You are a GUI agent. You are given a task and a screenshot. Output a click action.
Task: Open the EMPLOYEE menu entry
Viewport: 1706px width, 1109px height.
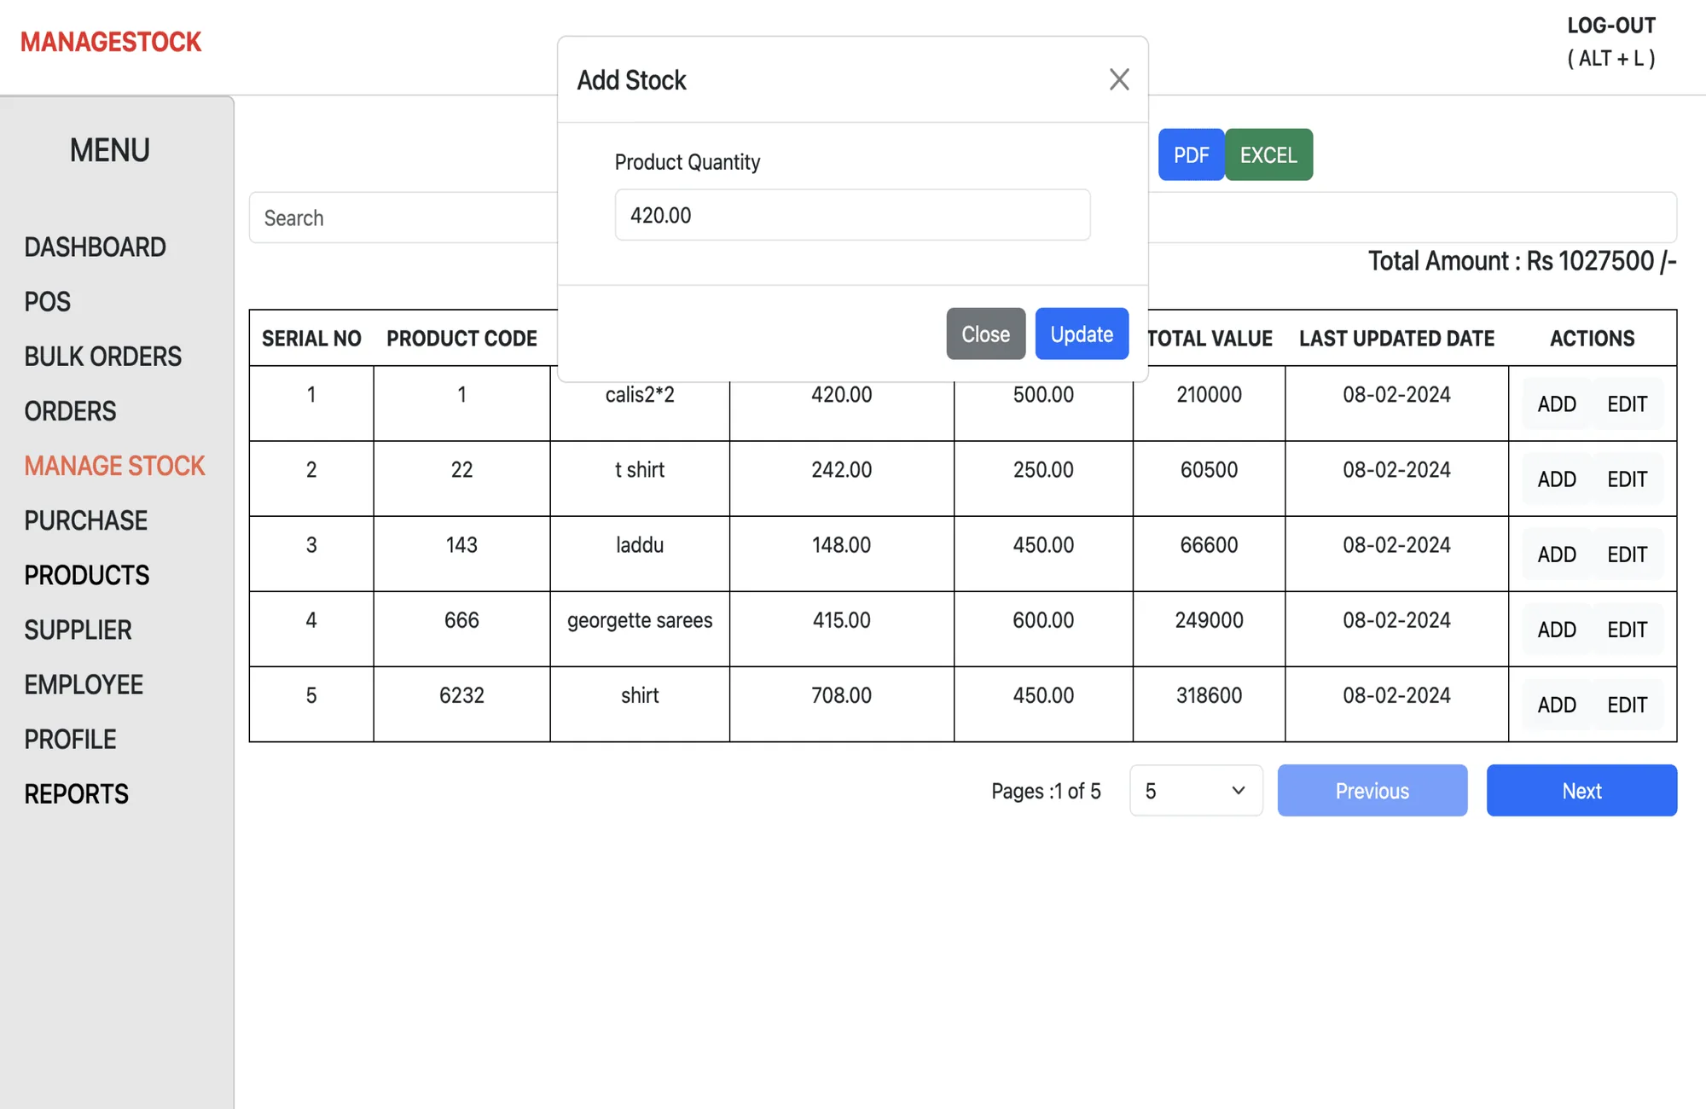84,685
